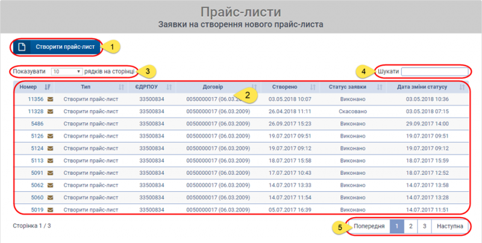
Task: Open request number 11328 link
Action: coord(36,112)
